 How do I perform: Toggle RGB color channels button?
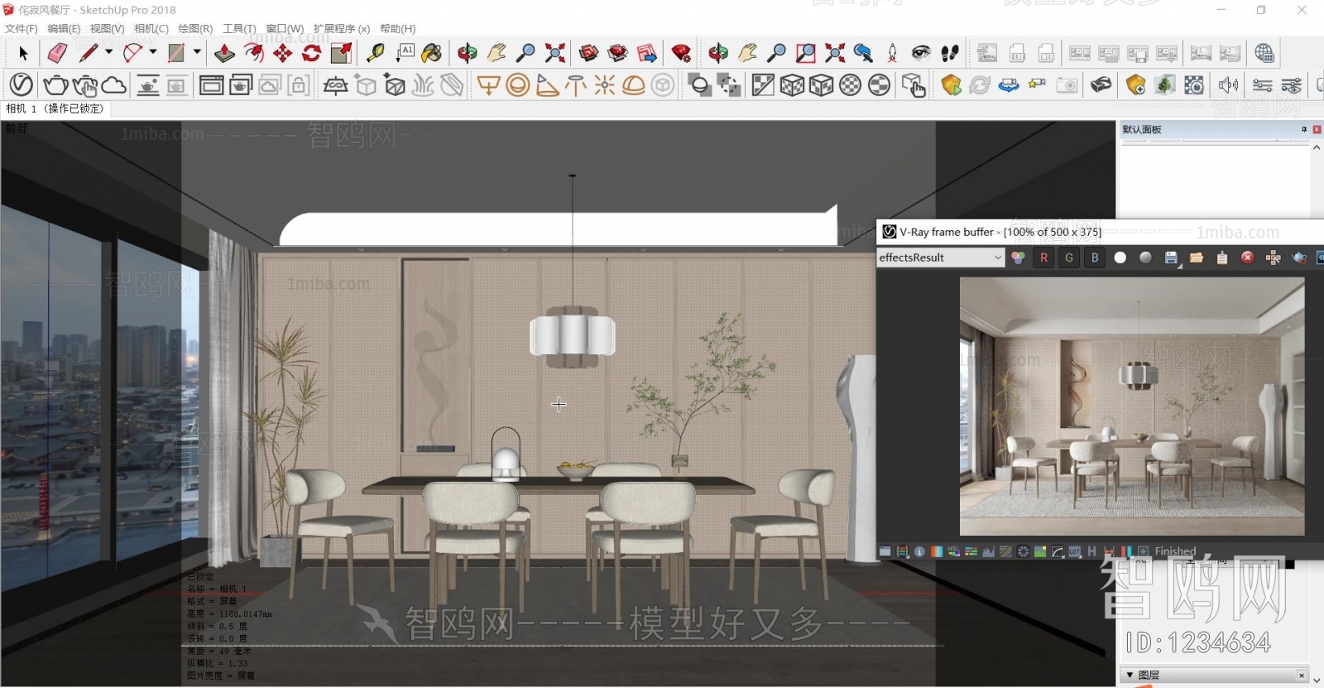tap(1018, 258)
